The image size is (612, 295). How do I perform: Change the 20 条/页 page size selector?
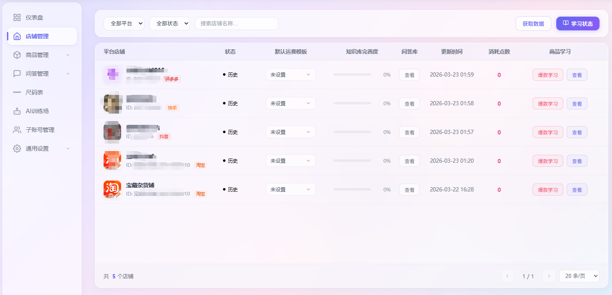[579, 276]
